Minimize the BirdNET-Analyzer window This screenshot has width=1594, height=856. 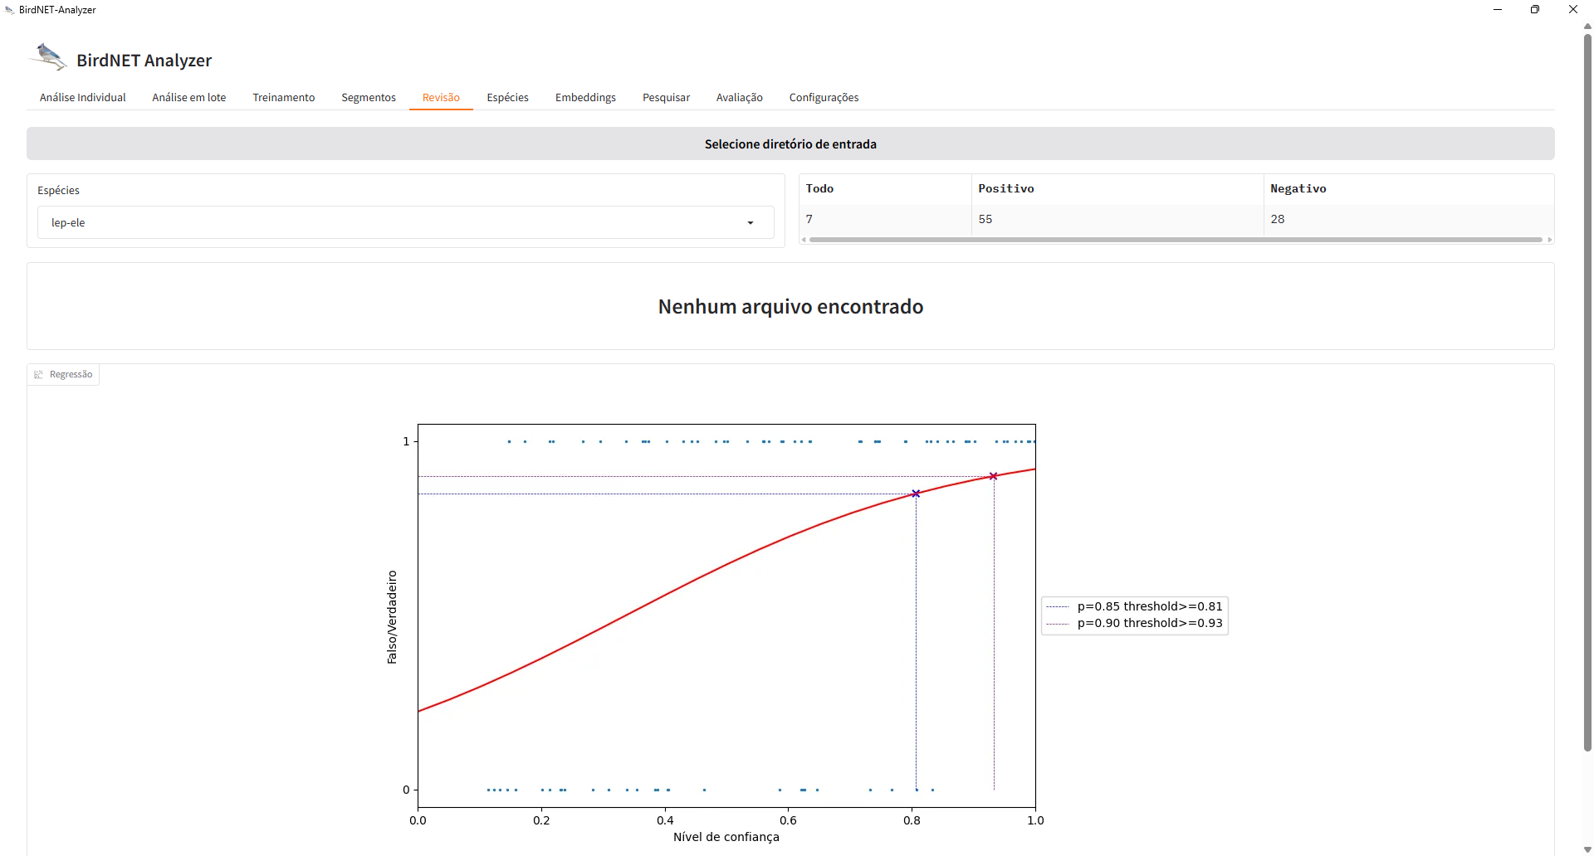click(x=1498, y=10)
